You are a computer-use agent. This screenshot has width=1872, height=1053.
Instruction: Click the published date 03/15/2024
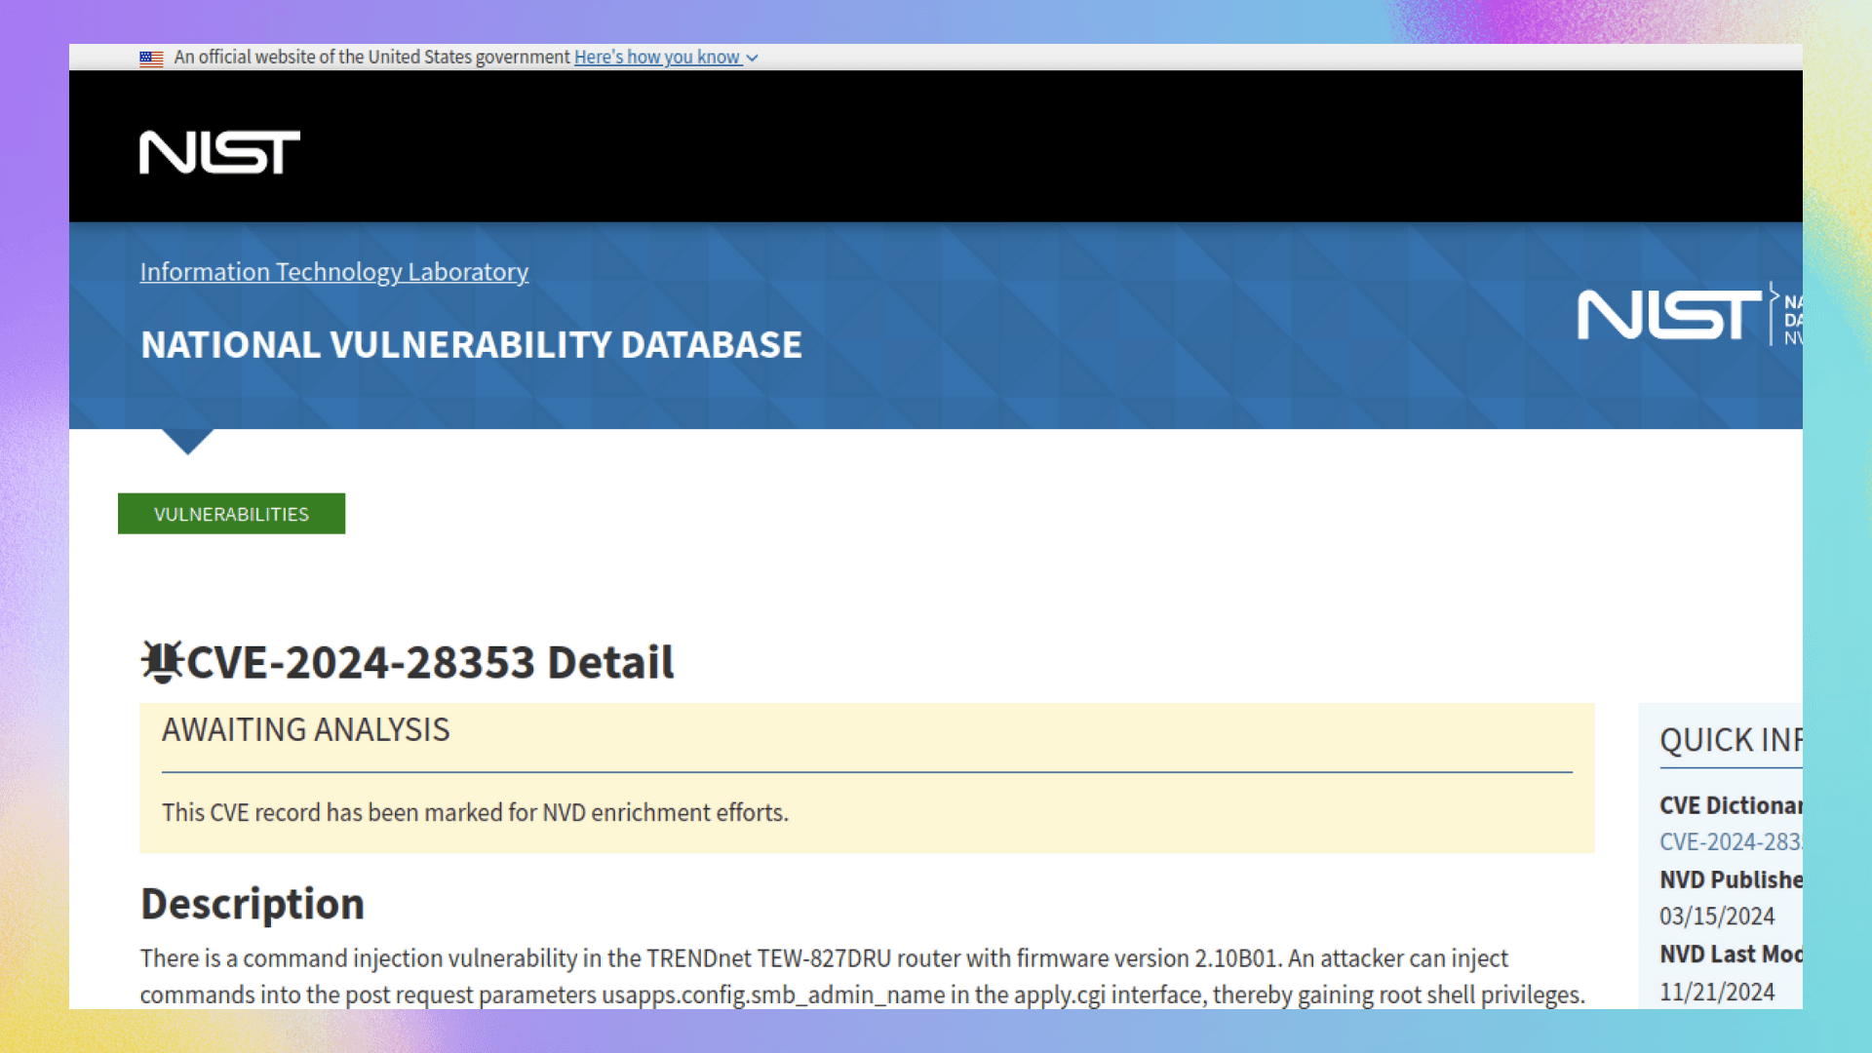pyautogui.click(x=1717, y=916)
